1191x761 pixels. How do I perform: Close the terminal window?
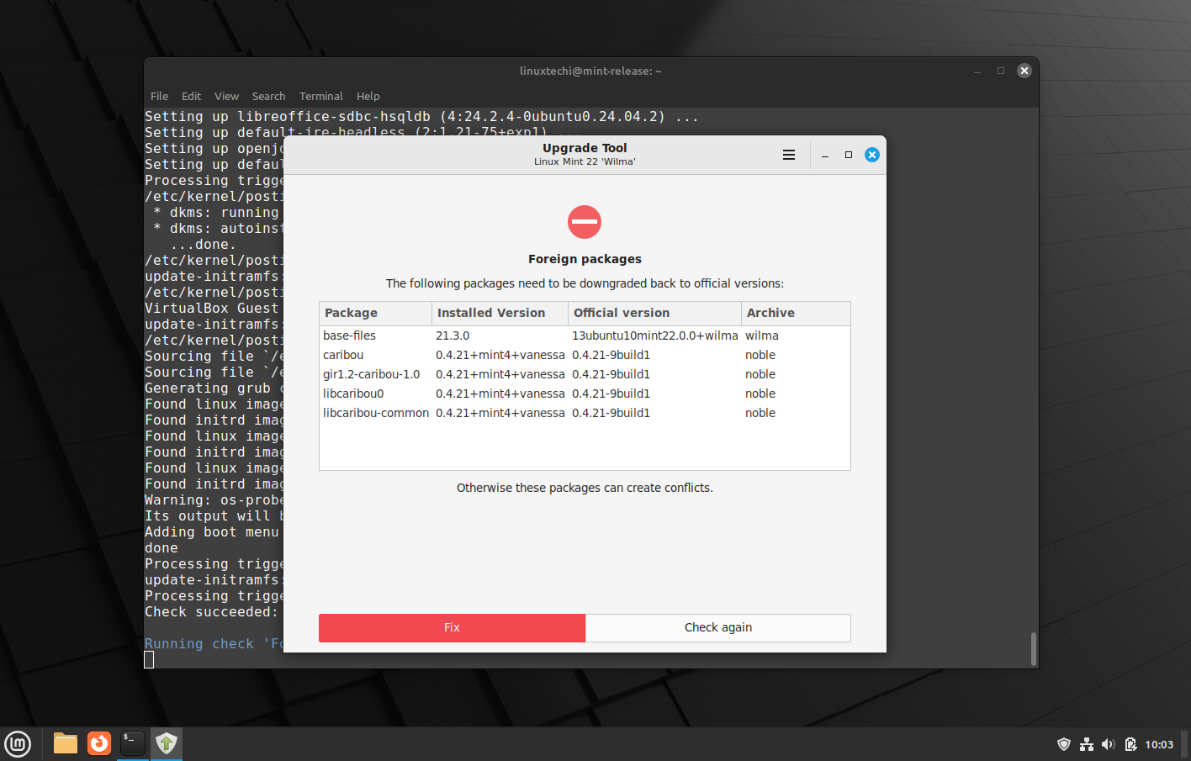[1024, 71]
